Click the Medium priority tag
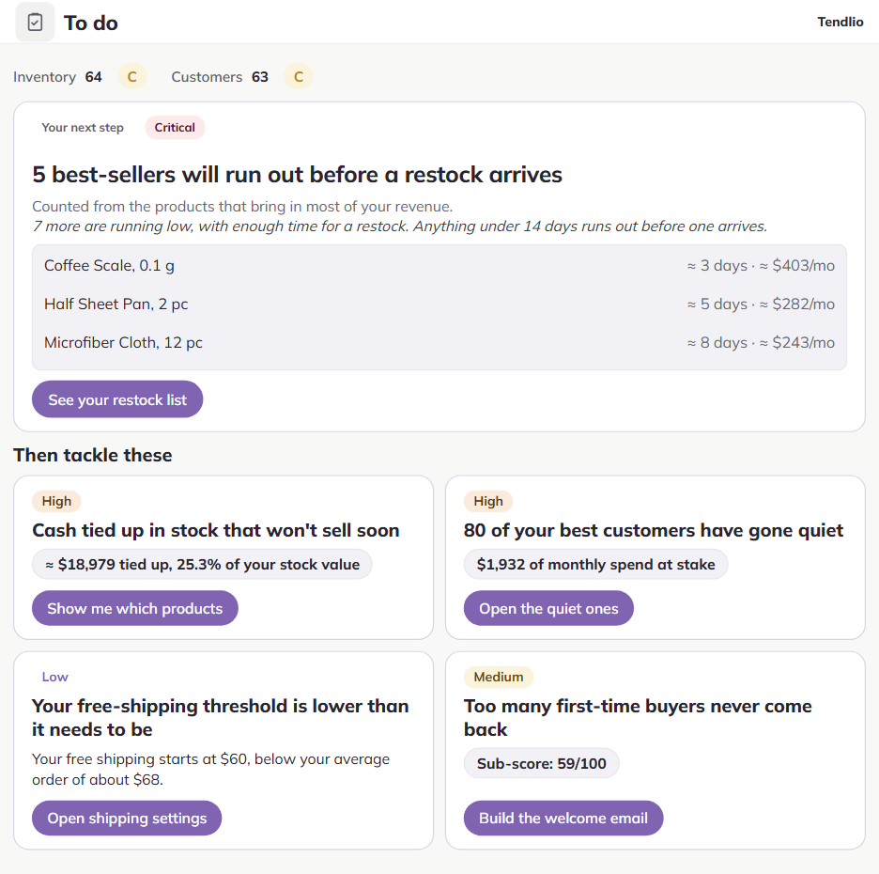Image resolution: width=879 pixels, height=874 pixels. pyautogui.click(x=499, y=677)
